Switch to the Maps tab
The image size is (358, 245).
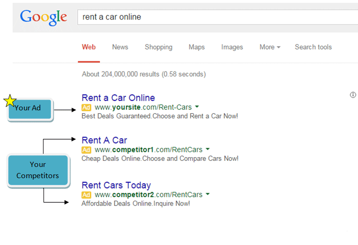[197, 47]
